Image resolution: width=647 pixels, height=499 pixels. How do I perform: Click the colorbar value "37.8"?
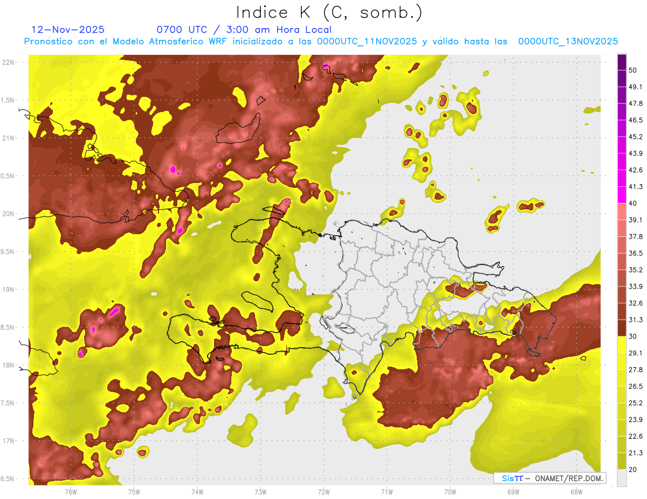[x=636, y=236]
